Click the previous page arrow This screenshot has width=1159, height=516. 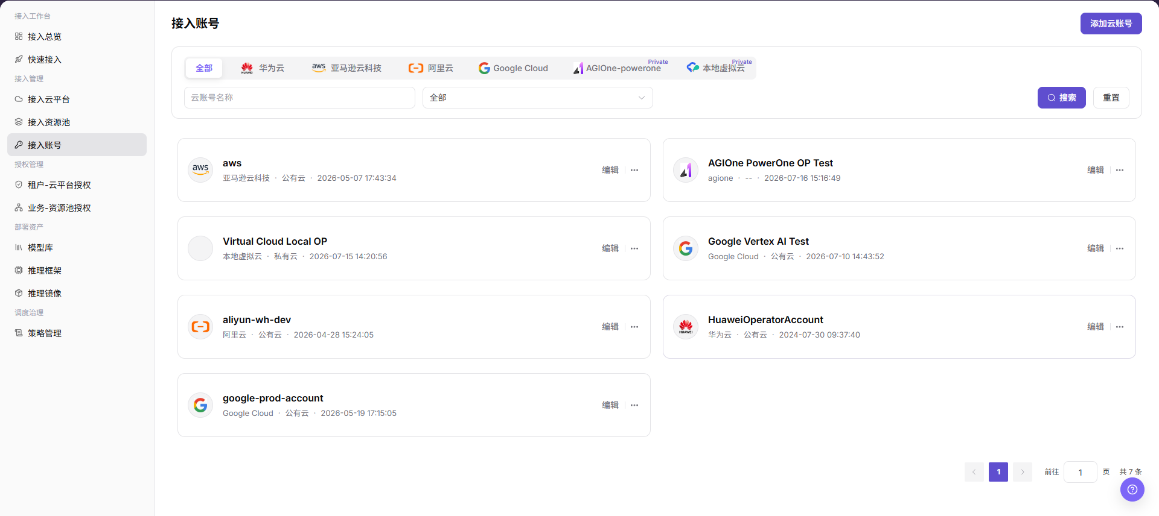tap(974, 472)
